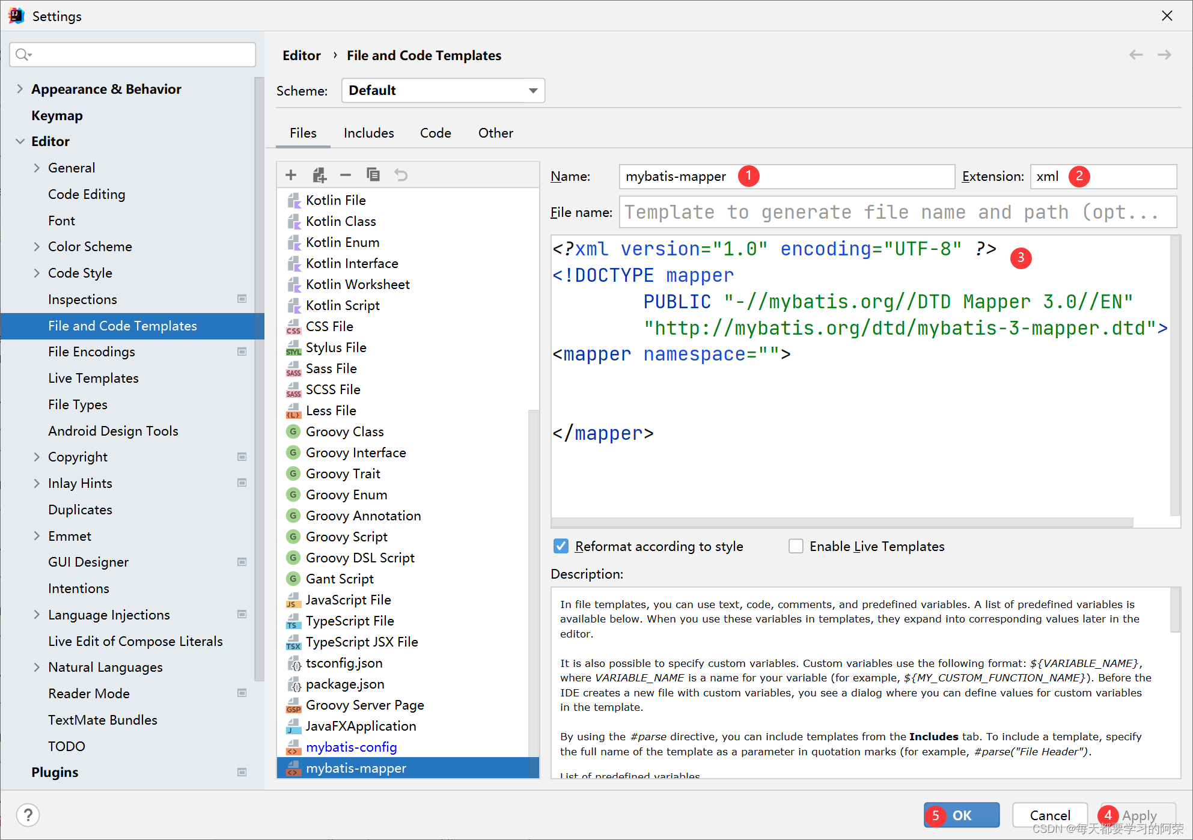Open Live Templates settings page
The image size is (1193, 840).
(93, 378)
